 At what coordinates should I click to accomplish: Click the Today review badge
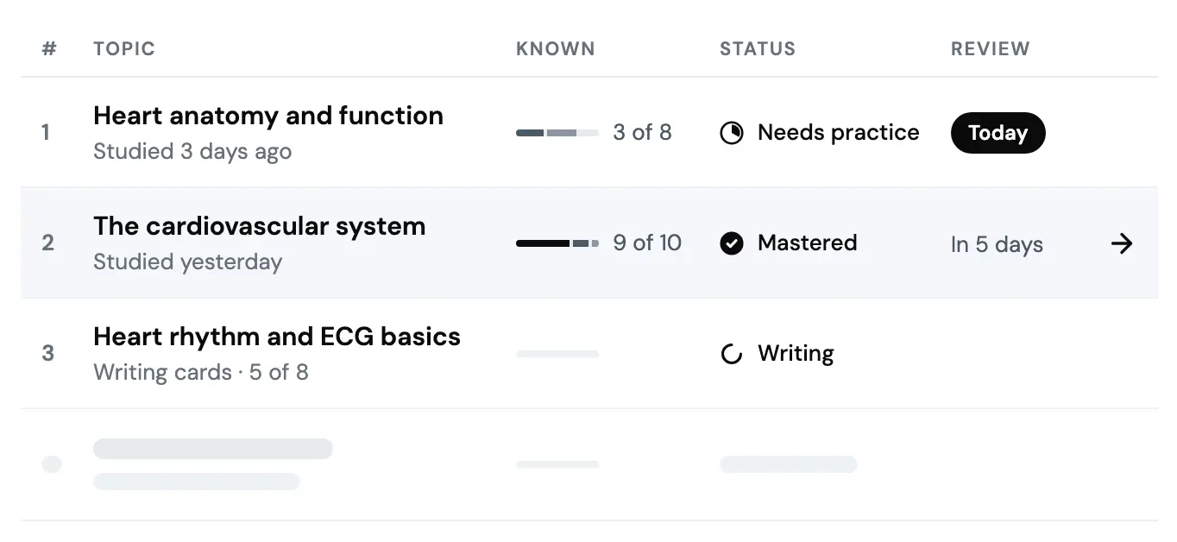(x=998, y=133)
